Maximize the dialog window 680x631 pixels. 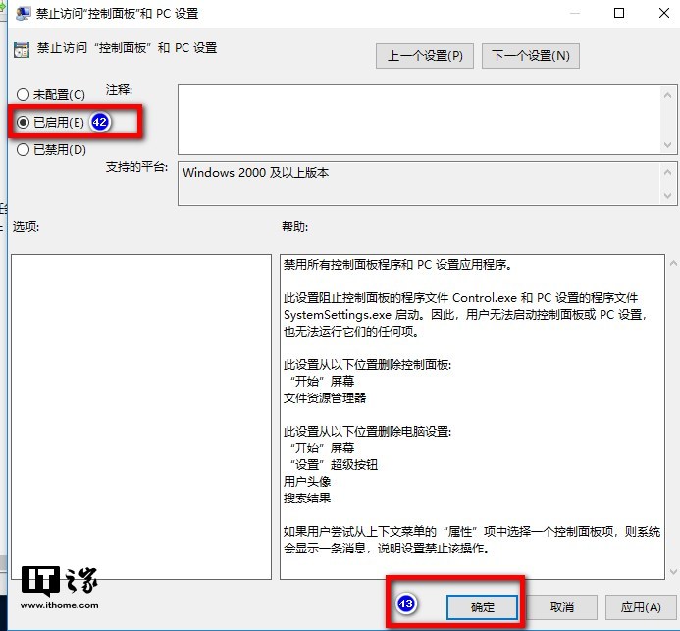619,13
